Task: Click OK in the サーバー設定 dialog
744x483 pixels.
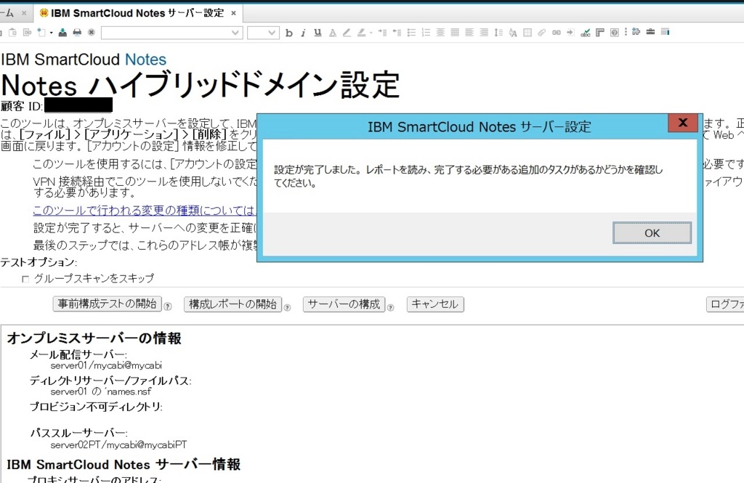Action: click(x=652, y=233)
